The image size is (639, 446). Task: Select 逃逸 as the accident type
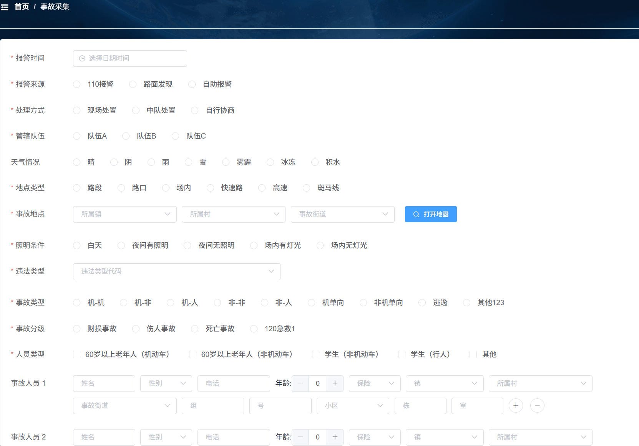click(422, 302)
